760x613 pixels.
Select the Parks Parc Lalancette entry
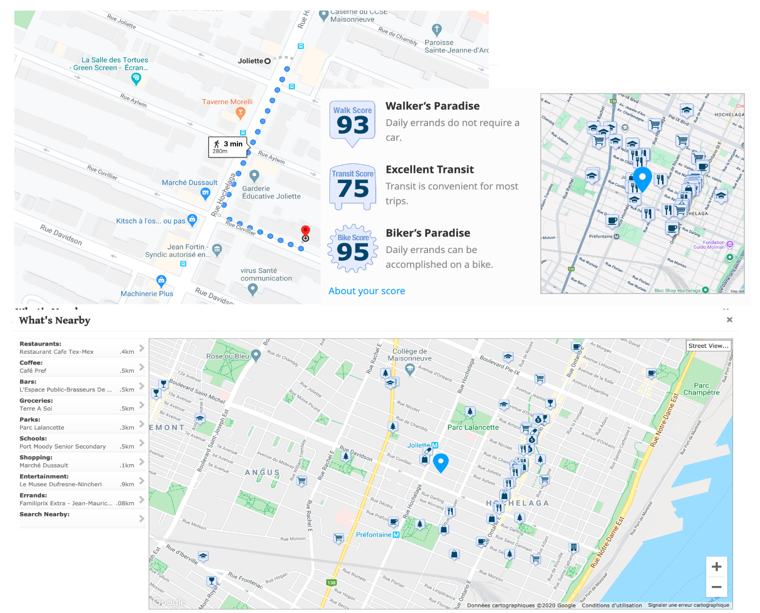(76, 424)
